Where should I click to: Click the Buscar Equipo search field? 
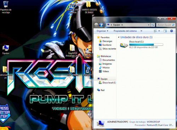[166, 25]
